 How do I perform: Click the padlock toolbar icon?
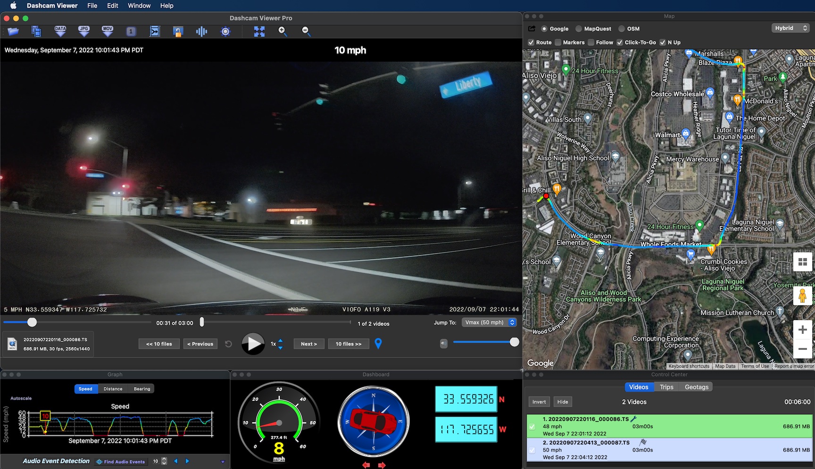click(178, 32)
